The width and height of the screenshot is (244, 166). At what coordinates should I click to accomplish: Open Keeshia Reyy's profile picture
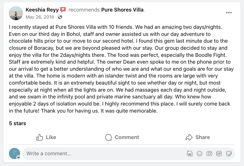(x=16, y=13)
